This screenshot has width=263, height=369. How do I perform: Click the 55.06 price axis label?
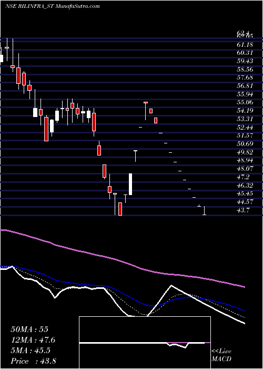[x=245, y=102]
